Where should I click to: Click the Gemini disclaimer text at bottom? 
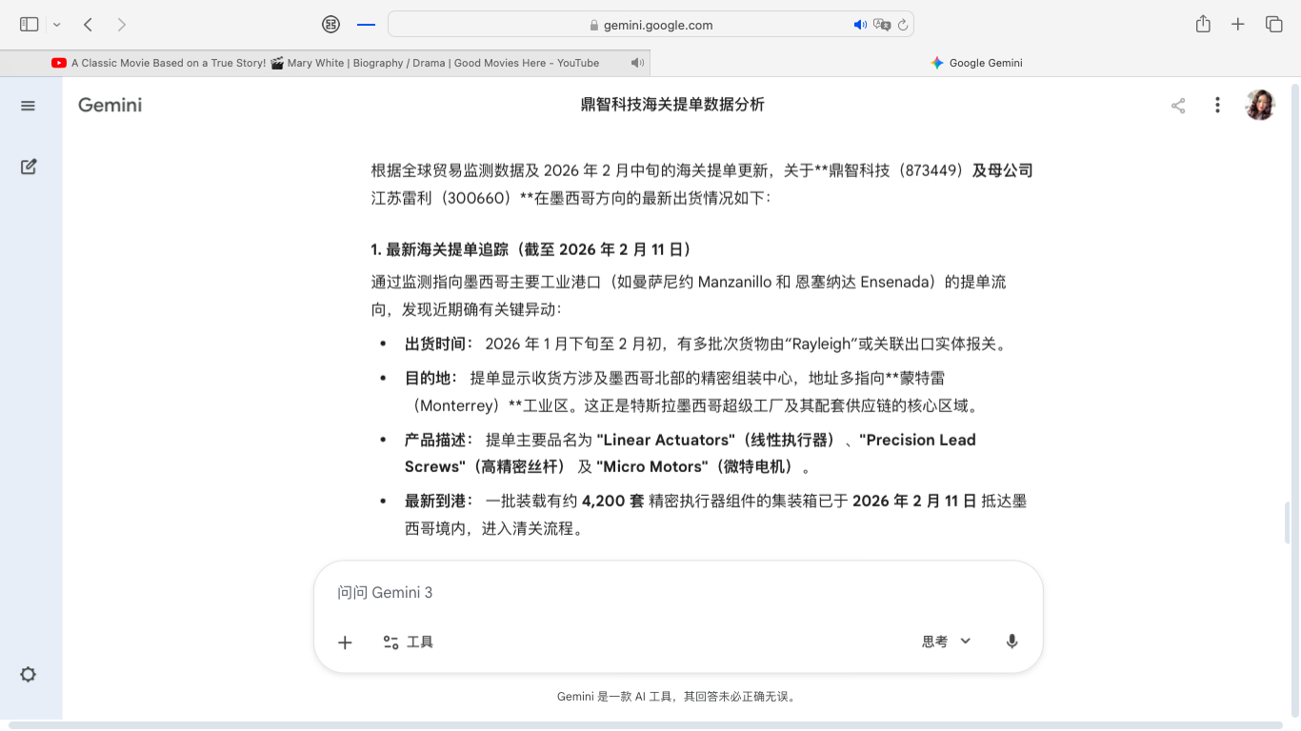678,697
